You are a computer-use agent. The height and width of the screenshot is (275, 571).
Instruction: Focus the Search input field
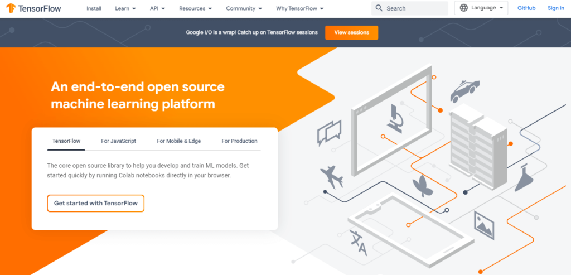(x=410, y=8)
